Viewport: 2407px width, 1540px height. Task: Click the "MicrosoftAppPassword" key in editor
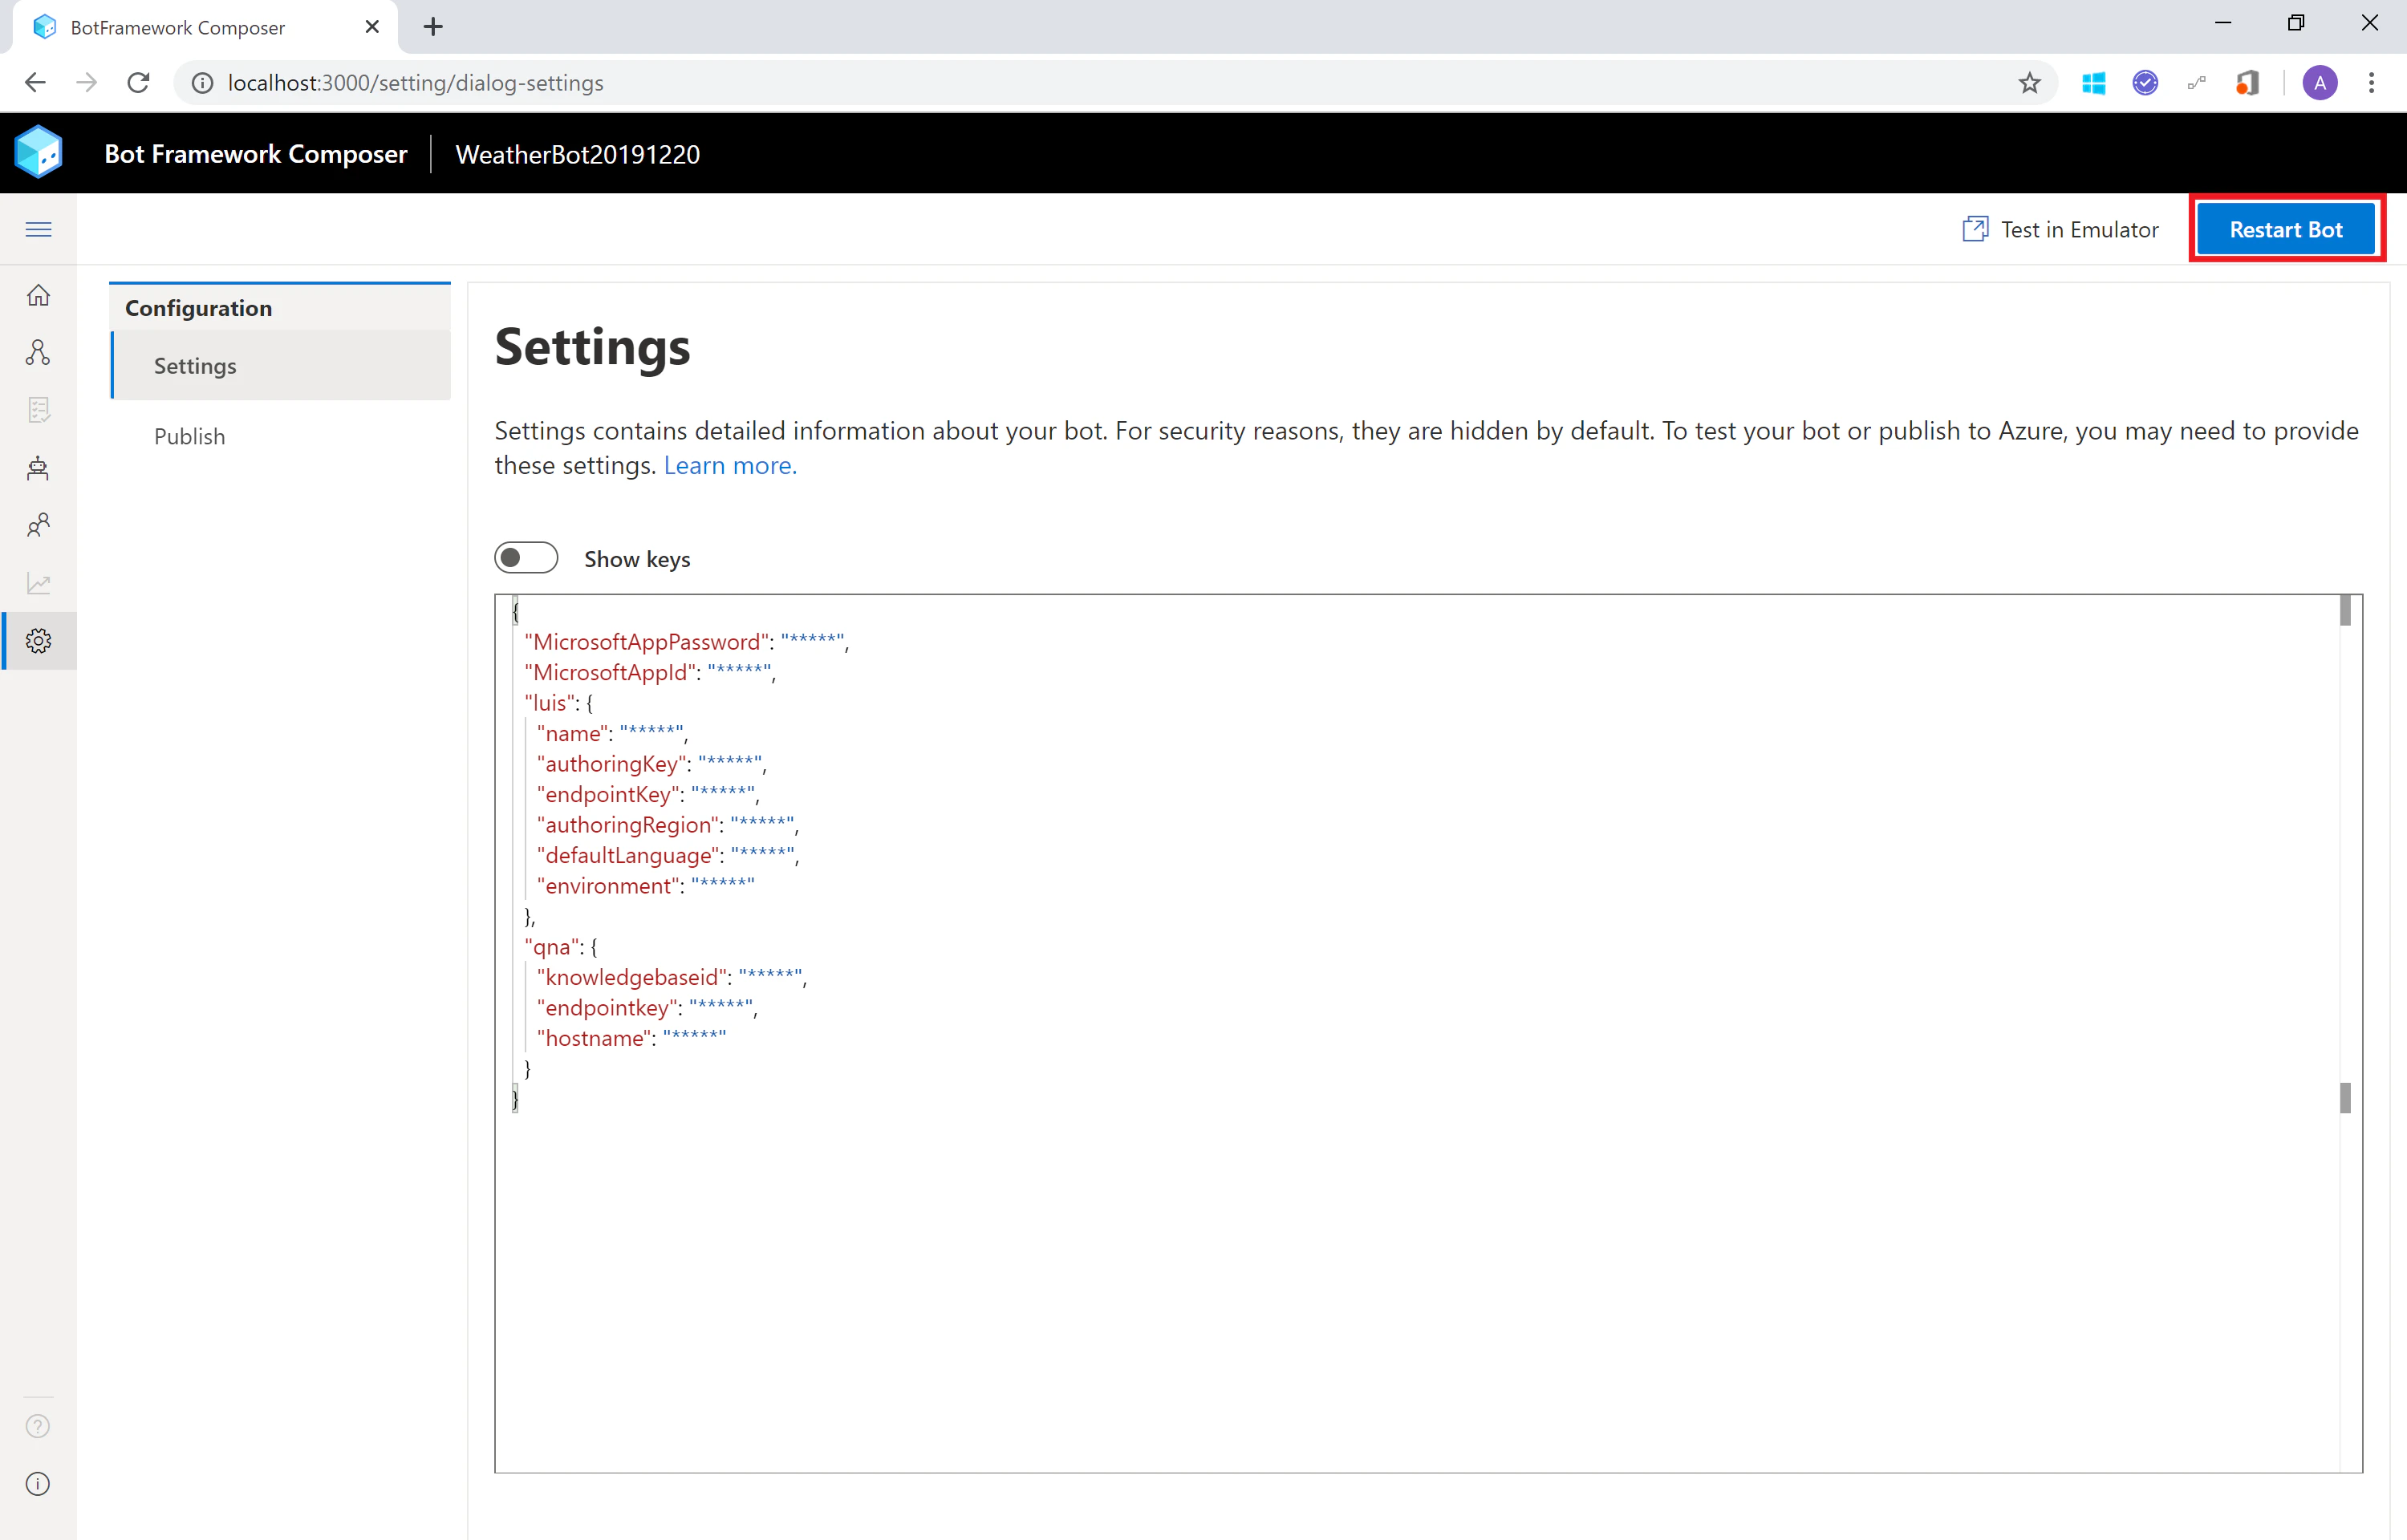point(646,642)
